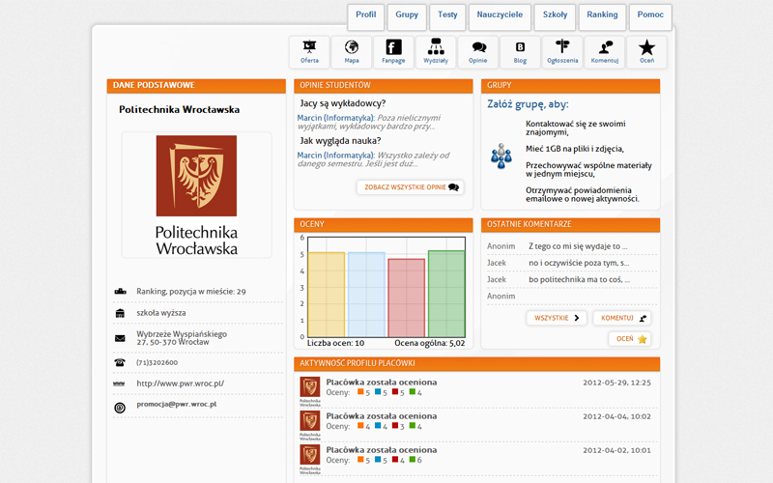Click the ranking podium icon

tap(120, 292)
